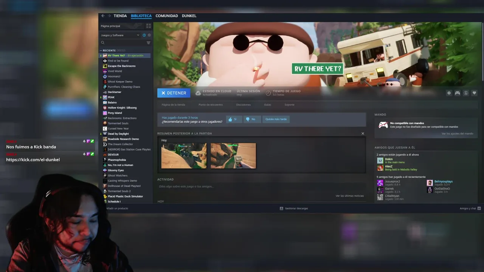
Task: Open second post-game screenshot thumbnail
Action: 233,156
